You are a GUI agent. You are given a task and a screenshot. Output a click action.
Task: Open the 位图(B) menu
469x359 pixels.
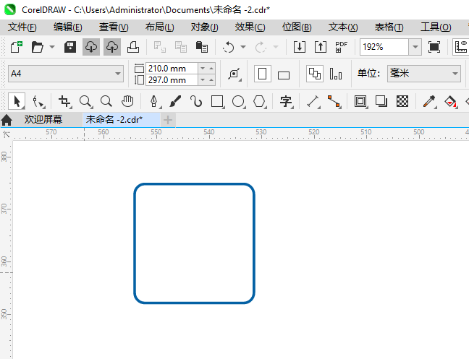coord(297,27)
